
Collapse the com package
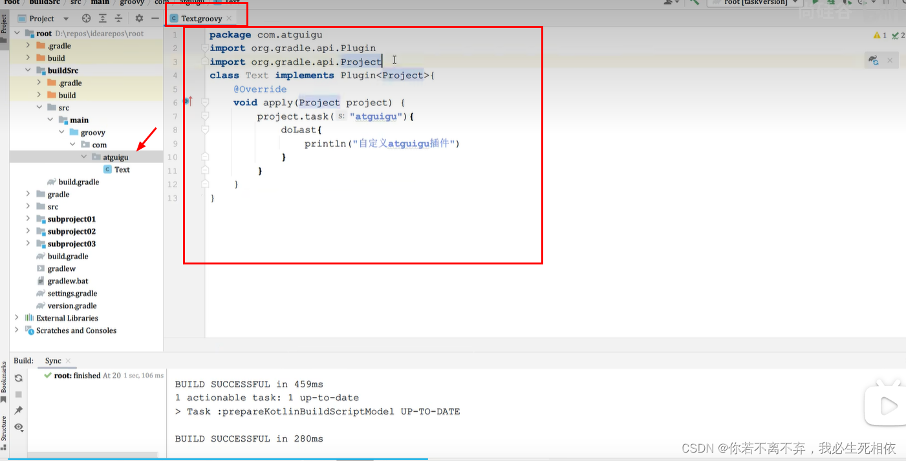(72, 145)
